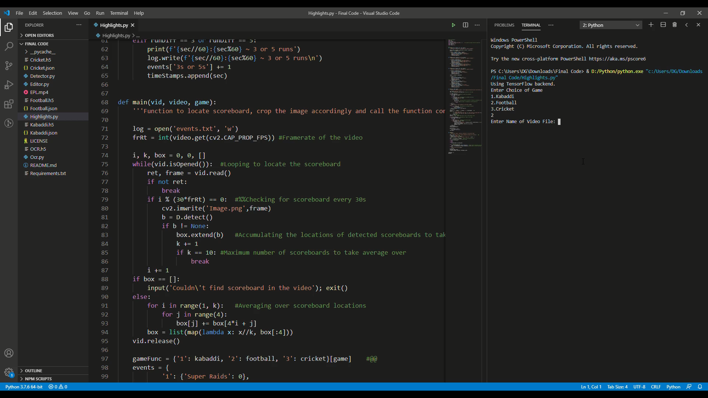Screen dimensions: 708x398
Task: Open Manage settings gear icon
Action: click(9, 372)
